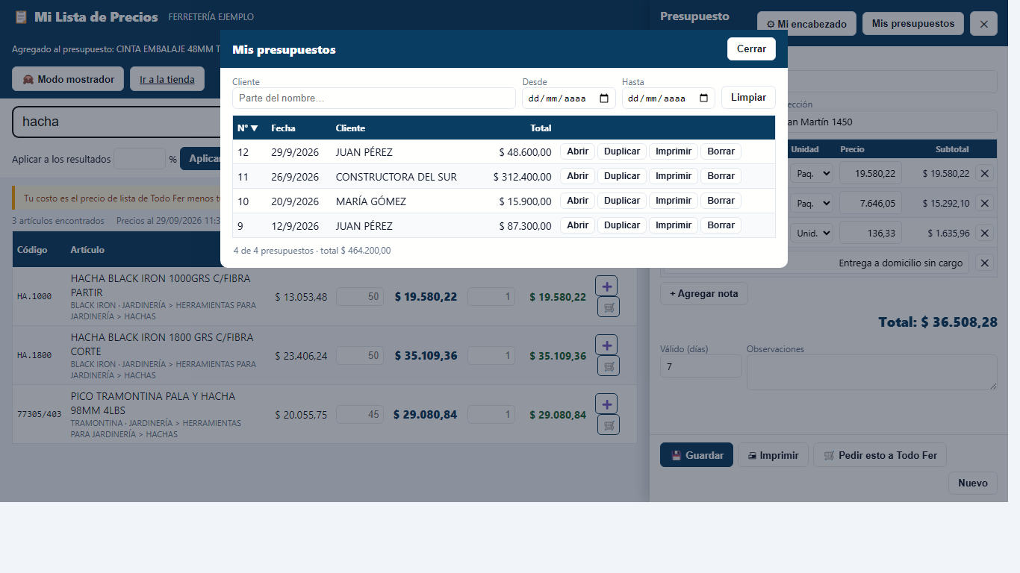Click cart icon for HA.1800 row

(609, 366)
